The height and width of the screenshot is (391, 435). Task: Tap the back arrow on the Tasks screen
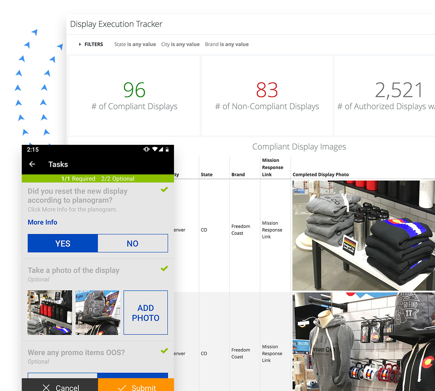tap(32, 164)
